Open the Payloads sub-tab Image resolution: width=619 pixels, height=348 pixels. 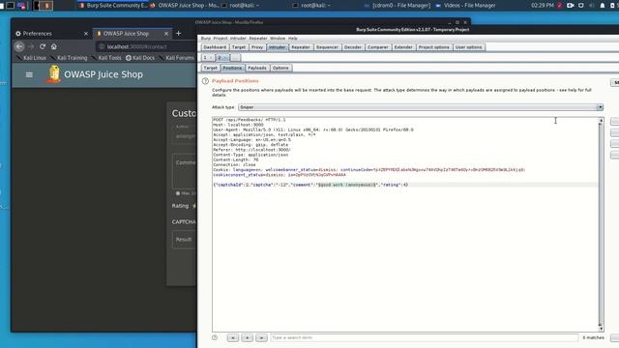[257, 68]
